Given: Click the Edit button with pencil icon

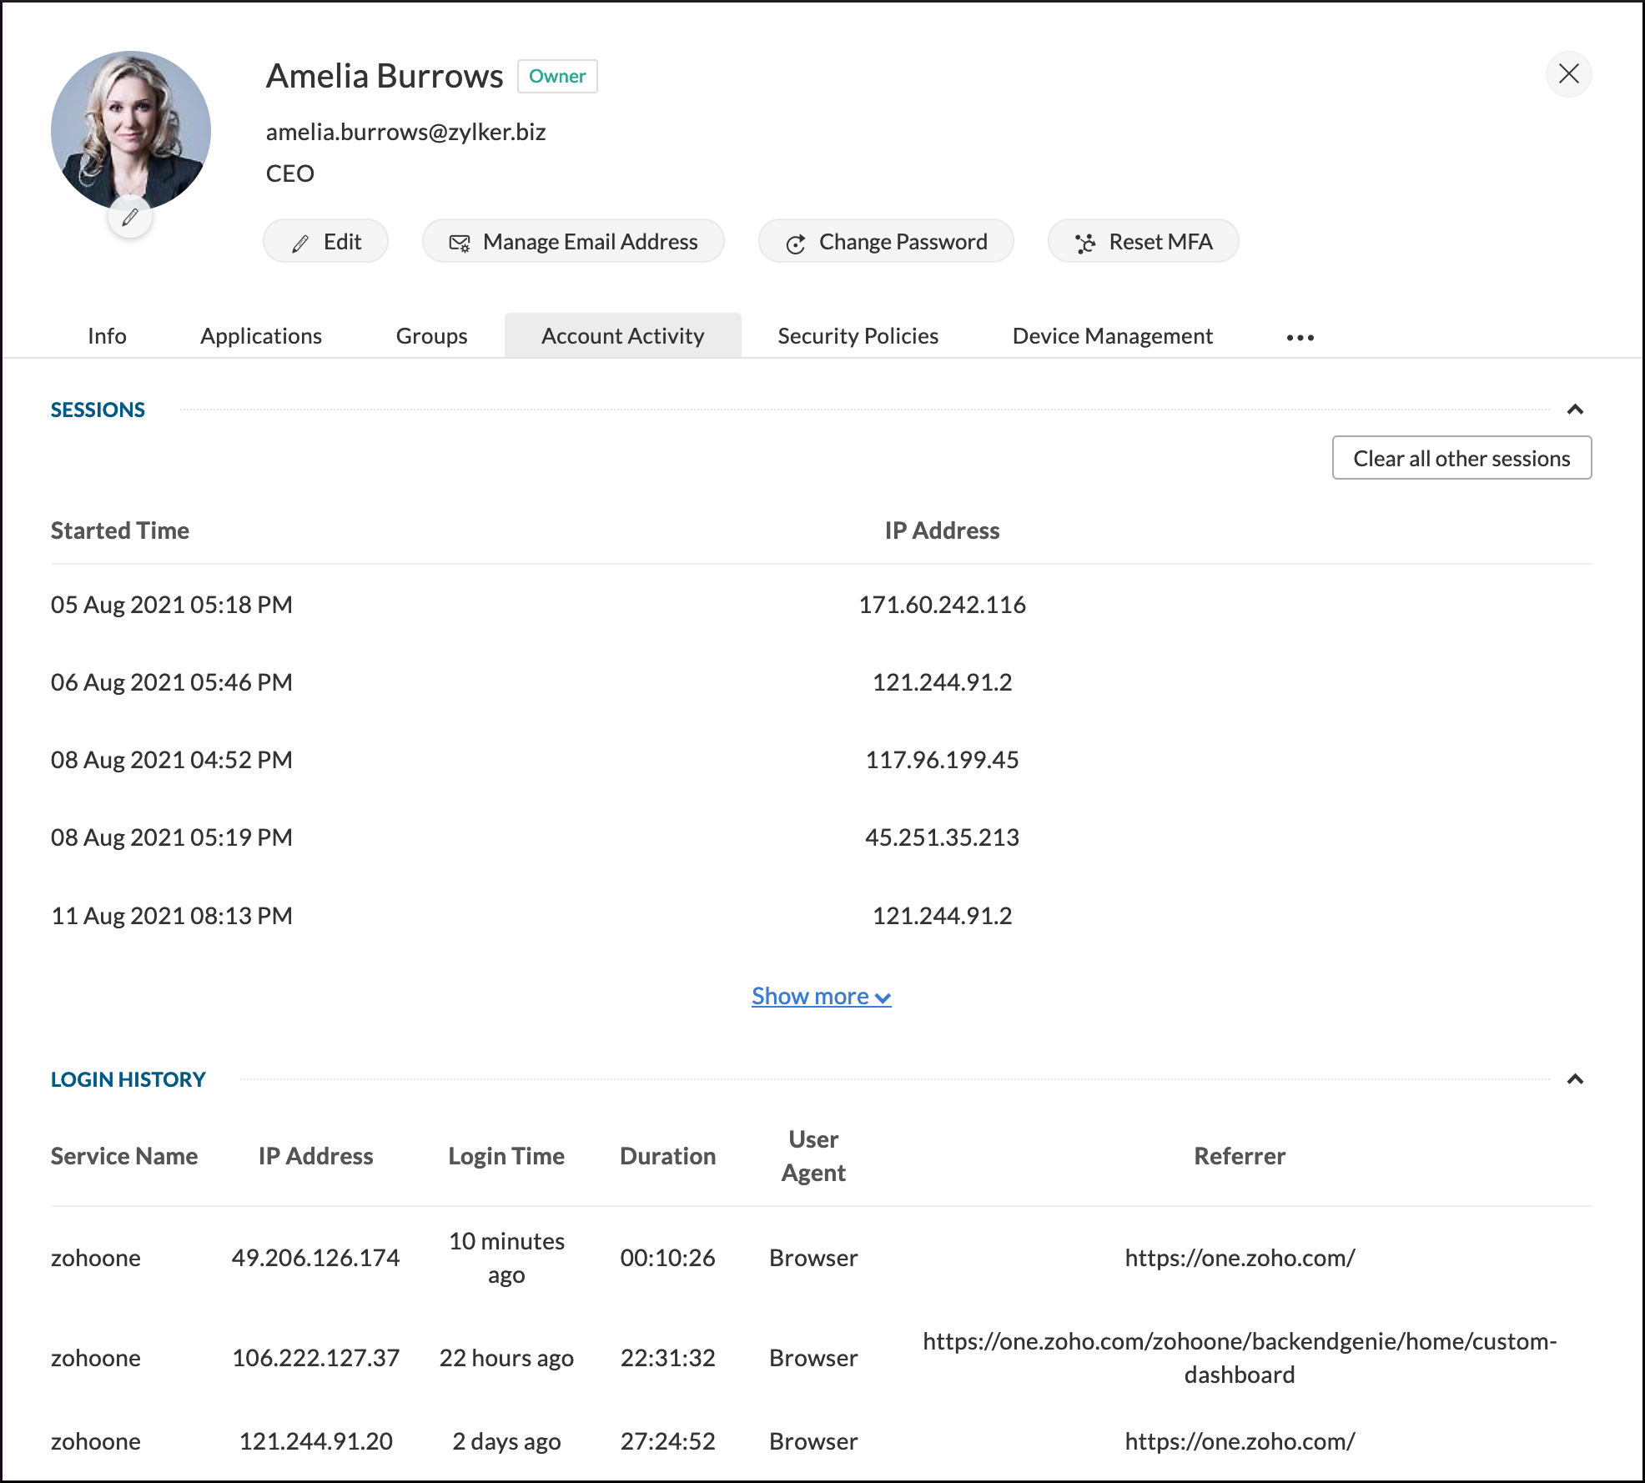Looking at the screenshot, I should click(325, 242).
